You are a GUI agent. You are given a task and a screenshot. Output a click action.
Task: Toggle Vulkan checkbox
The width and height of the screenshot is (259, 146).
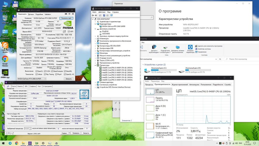[x=37, y=74]
